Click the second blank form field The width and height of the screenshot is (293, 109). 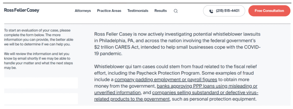pos(41,99)
